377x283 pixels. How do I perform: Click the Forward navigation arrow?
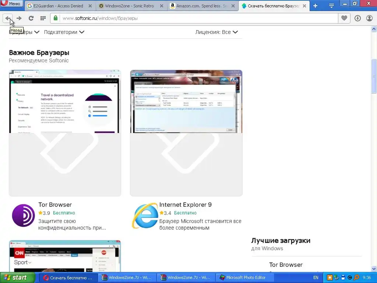(19, 18)
